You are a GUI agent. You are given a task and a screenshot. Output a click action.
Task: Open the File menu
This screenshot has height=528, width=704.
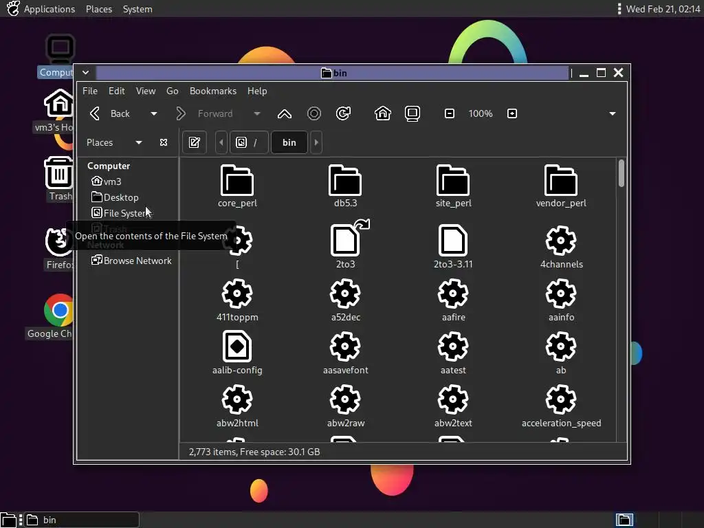pyautogui.click(x=90, y=91)
